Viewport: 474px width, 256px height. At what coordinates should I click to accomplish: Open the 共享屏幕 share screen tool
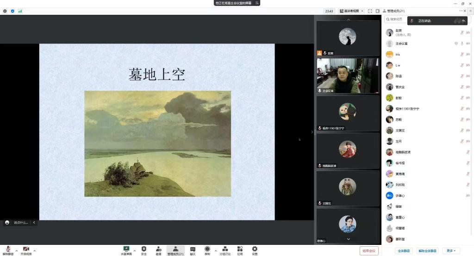(126, 250)
